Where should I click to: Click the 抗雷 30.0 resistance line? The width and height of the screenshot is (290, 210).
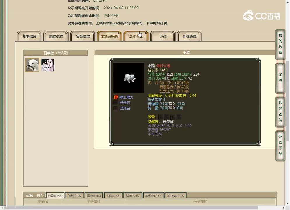[165, 108]
